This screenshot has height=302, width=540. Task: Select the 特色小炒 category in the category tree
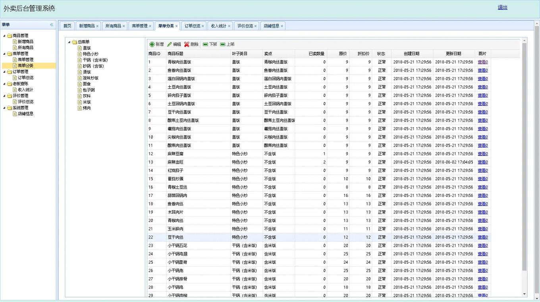coord(91,54)
